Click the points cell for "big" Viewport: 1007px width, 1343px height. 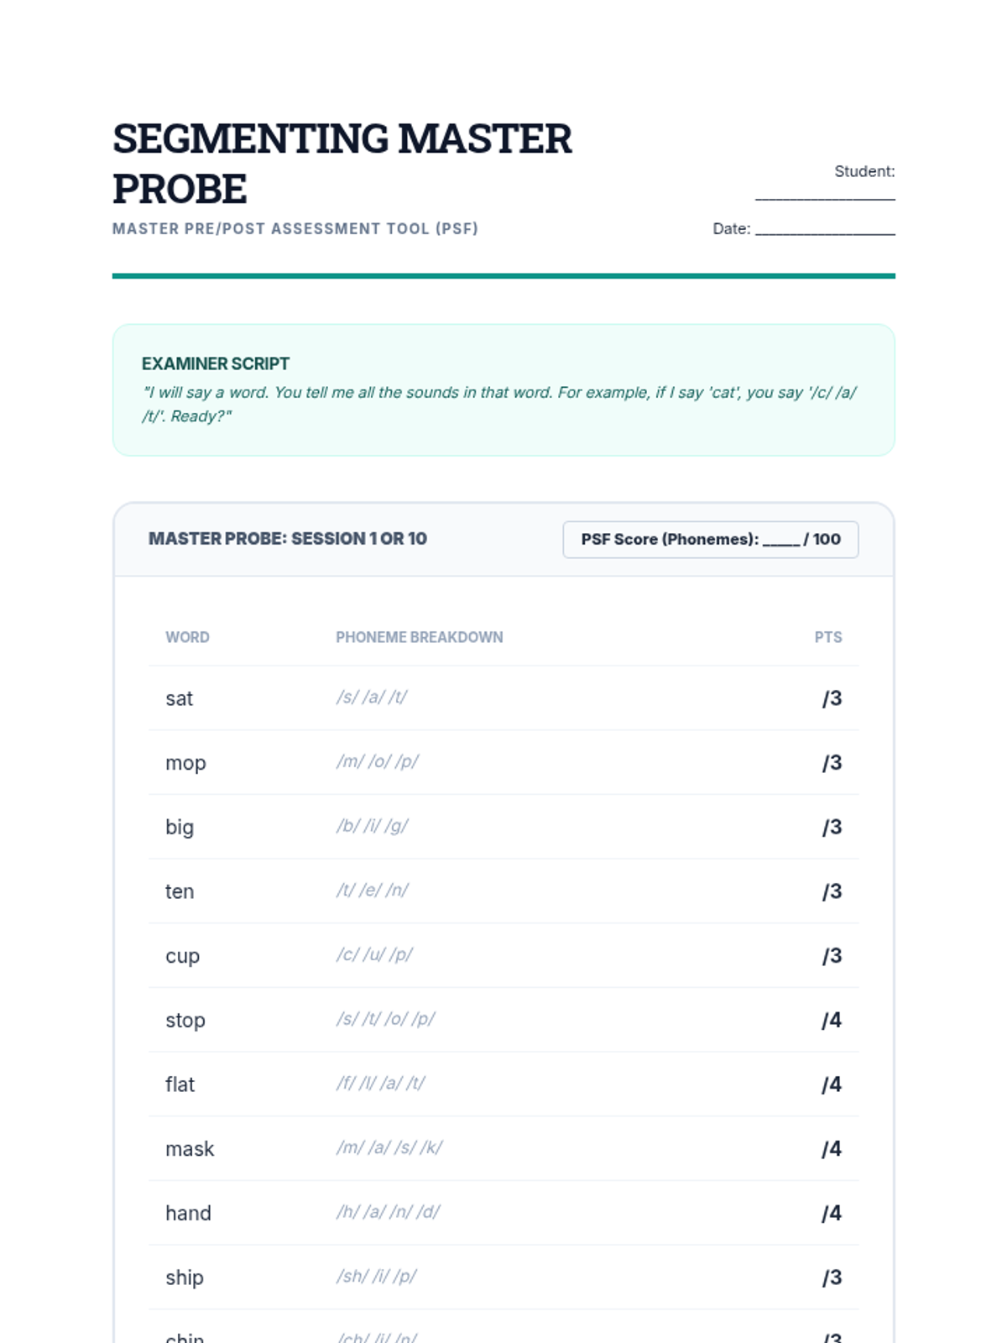[x=832, y=827]
